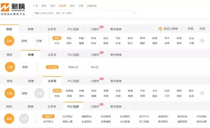Select 周榜 in the 微信 panel
The width and height of the screenshot is (210, 128).
(24, 41)
